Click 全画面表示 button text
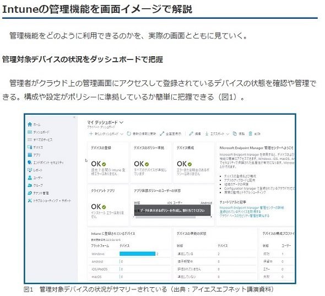This screenshot has height=296, width=325. [x=174, y=134]
